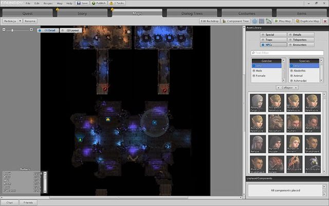This screenshot has width=329, height=206.
Task: Click the map zoom slider handle
Action: click(12, 30)
